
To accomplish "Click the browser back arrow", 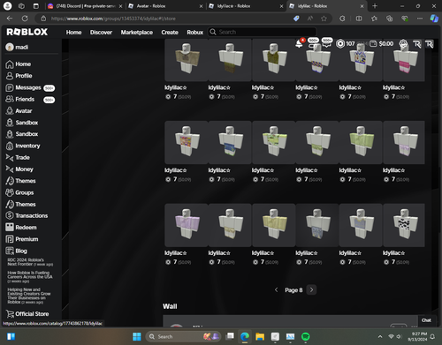I will (10, 19).
